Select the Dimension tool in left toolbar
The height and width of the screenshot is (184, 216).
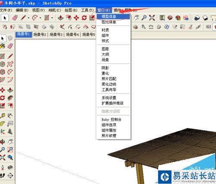point(10,115)
